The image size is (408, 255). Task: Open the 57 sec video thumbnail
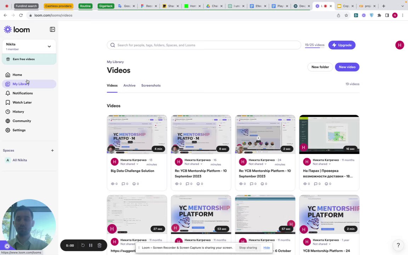pos(265,214)
